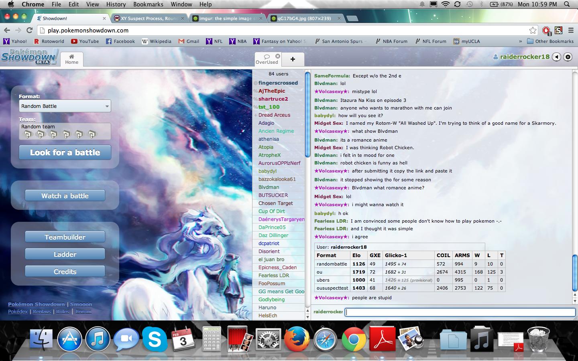The height and width of the screenshot is (361, 578).
Task: Reload the page with refresh icon
Action: (x=29, y=30)
